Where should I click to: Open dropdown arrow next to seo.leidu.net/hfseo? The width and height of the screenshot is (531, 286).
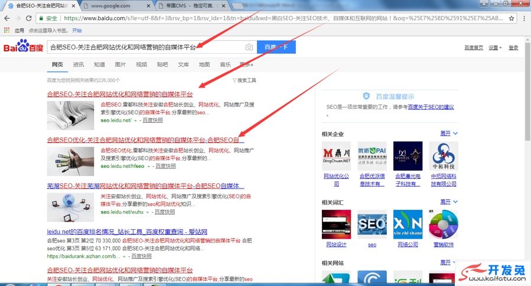148,167
